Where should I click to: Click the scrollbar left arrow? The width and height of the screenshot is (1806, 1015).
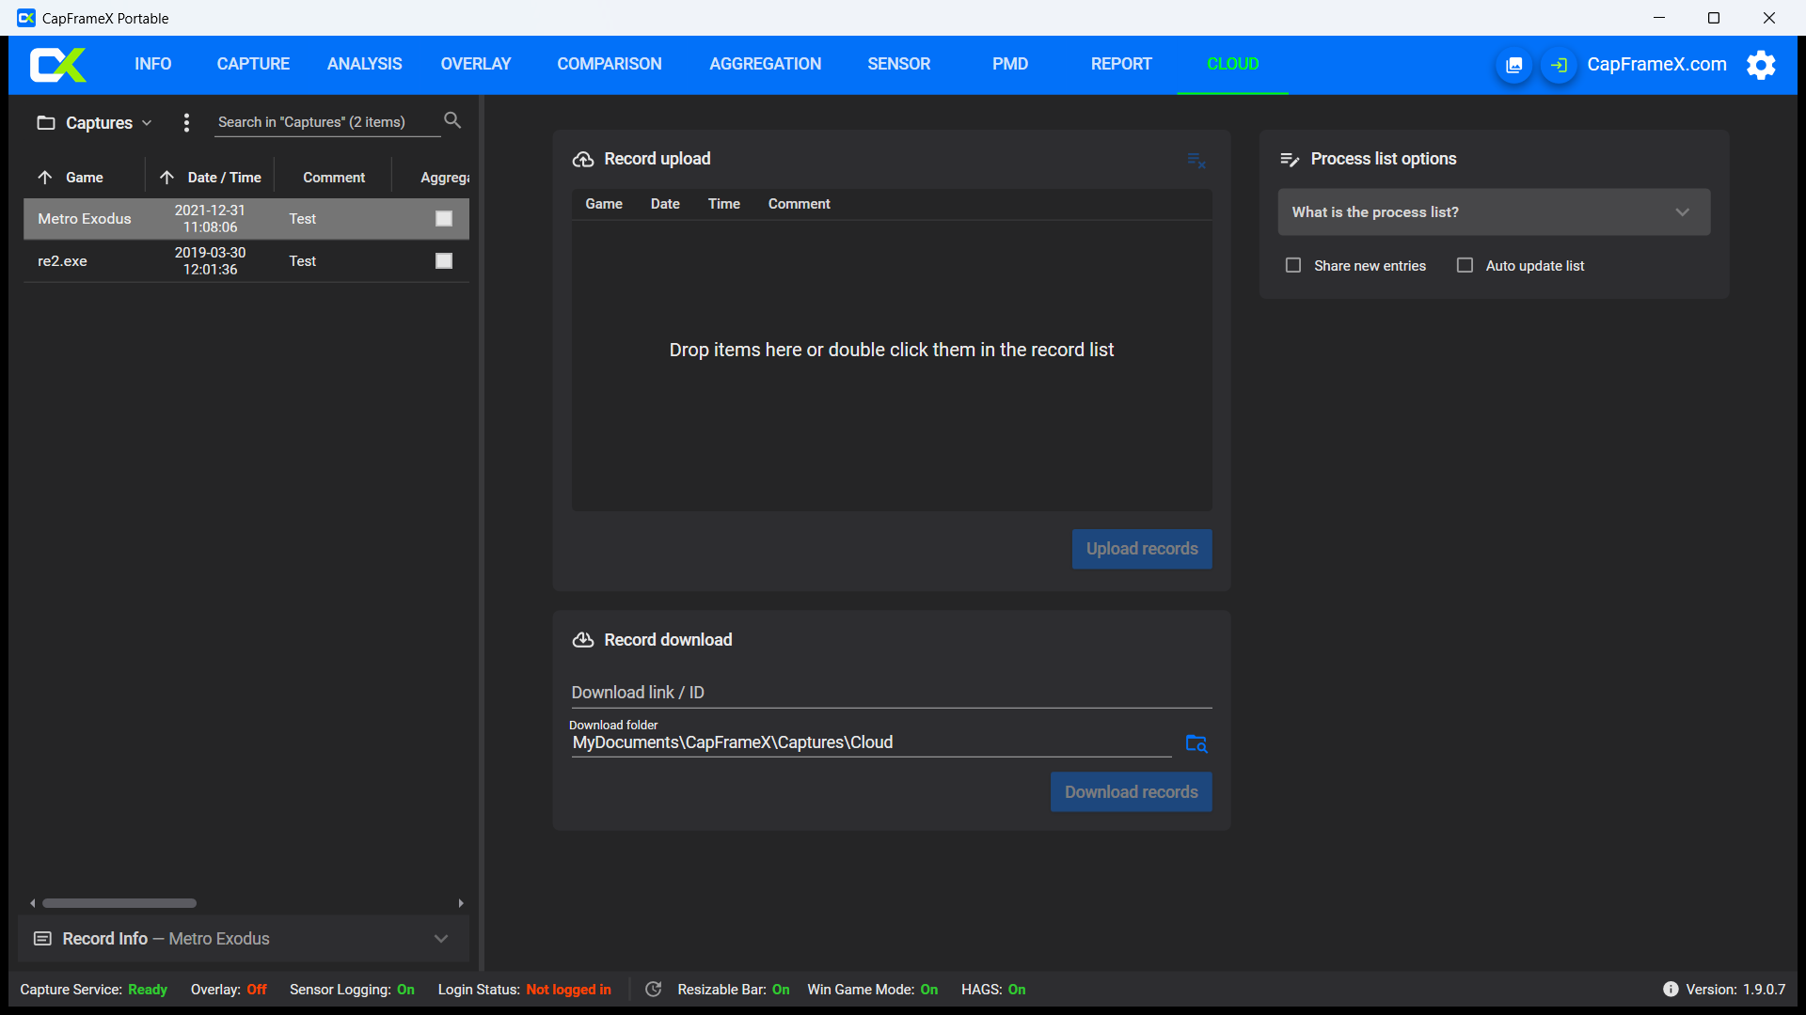33,903
